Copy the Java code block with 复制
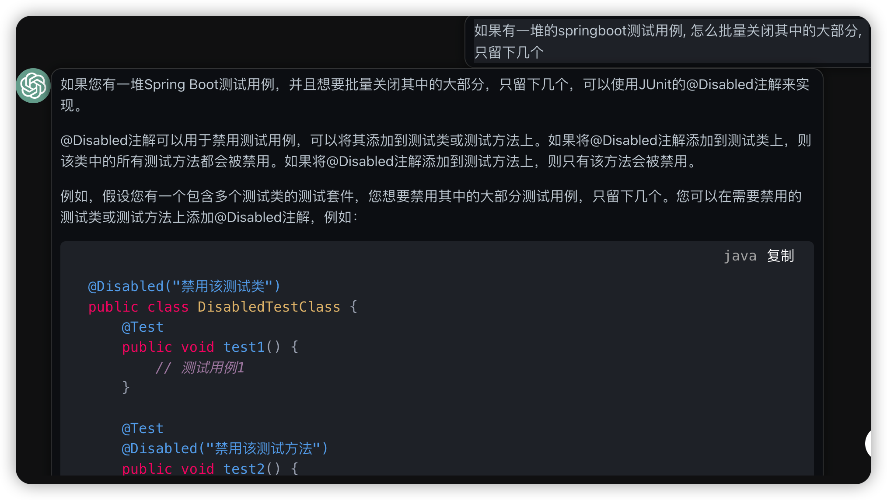Viewport: 887px width, 500px height. (780, 256)
